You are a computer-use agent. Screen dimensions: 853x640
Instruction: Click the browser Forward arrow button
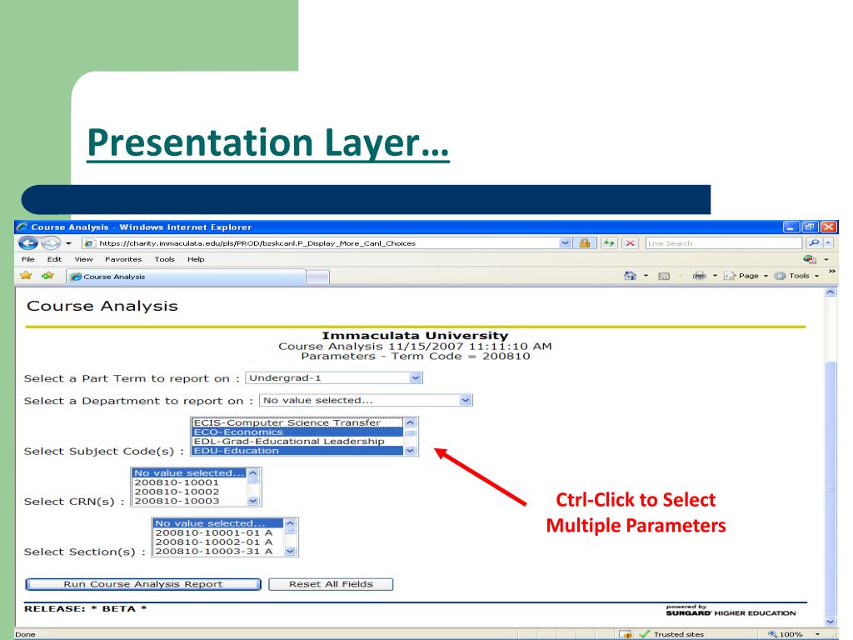click(x=51, y=243)
